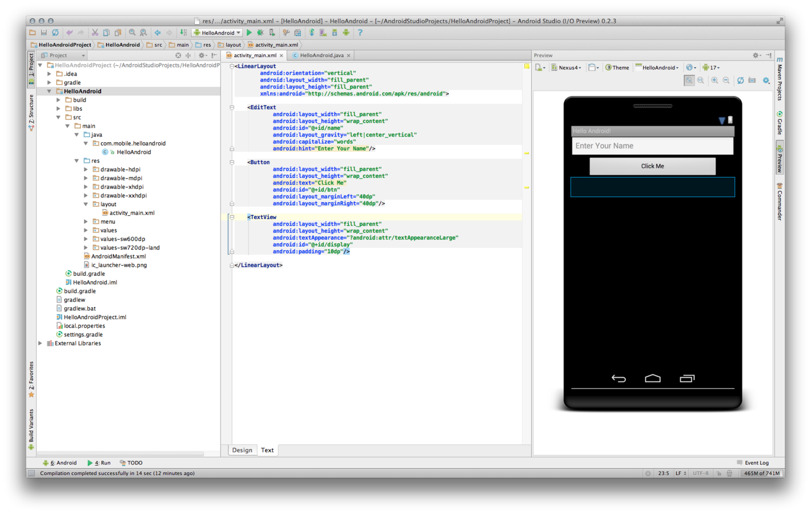
Task: Expand the drawable-hdpi folder
Action: [86, 170]
